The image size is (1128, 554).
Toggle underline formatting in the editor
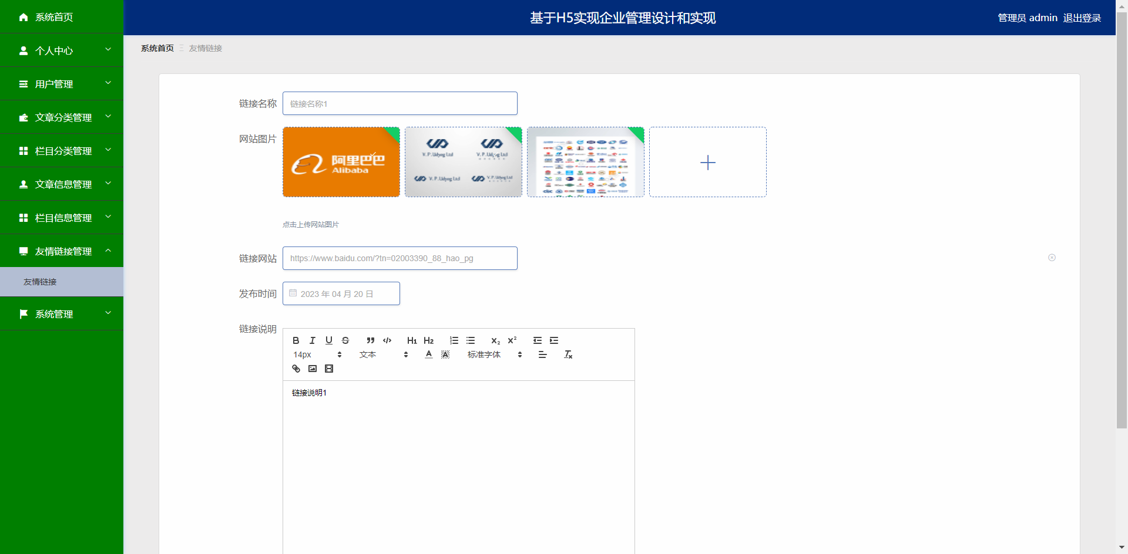(329, 340)
